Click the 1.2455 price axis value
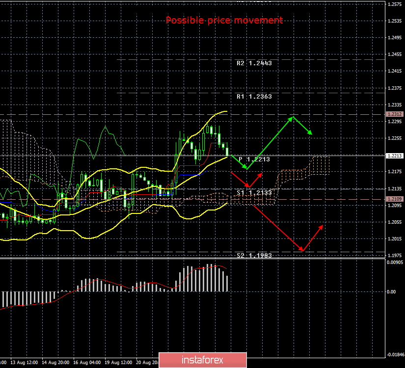 pos(395,54)
